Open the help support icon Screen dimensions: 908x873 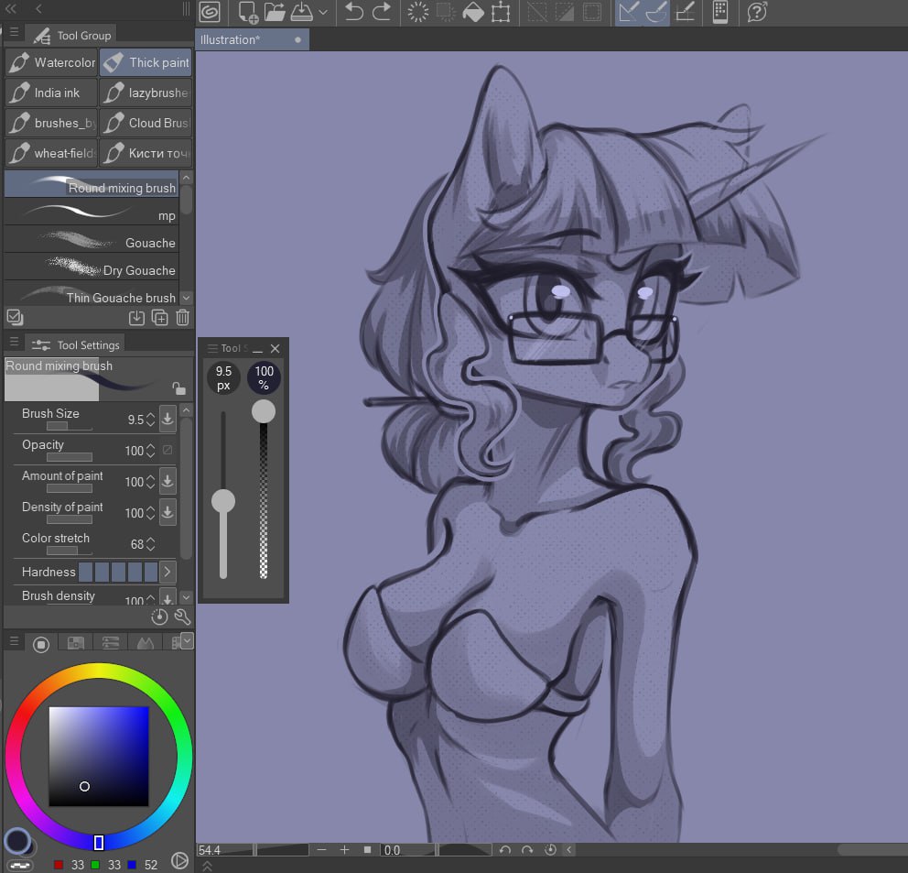(757, 12)
